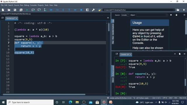Go to Help pane home page

point(171,15)
